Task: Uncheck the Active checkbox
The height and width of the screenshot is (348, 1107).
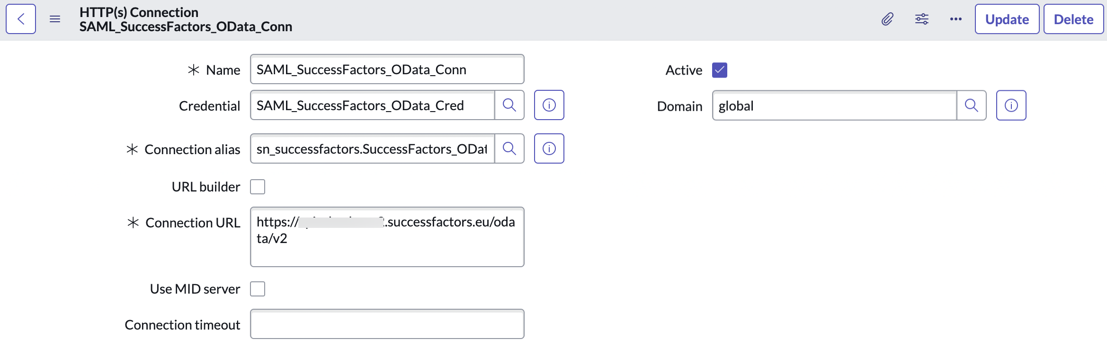Action: pos(720,70)
